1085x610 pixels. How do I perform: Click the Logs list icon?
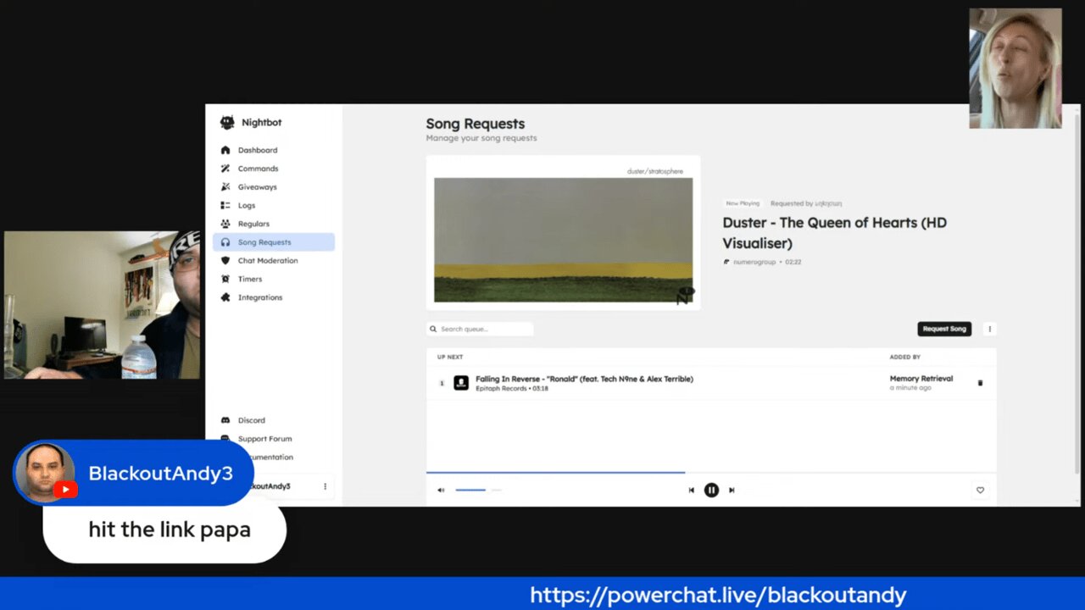225,205
